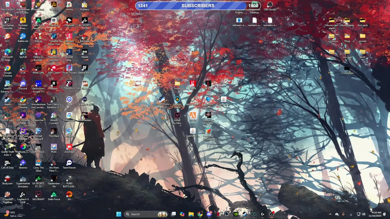Open Task View from the taskbar
This screenshot has height=219, width=390.
click(x=173, y=214)
